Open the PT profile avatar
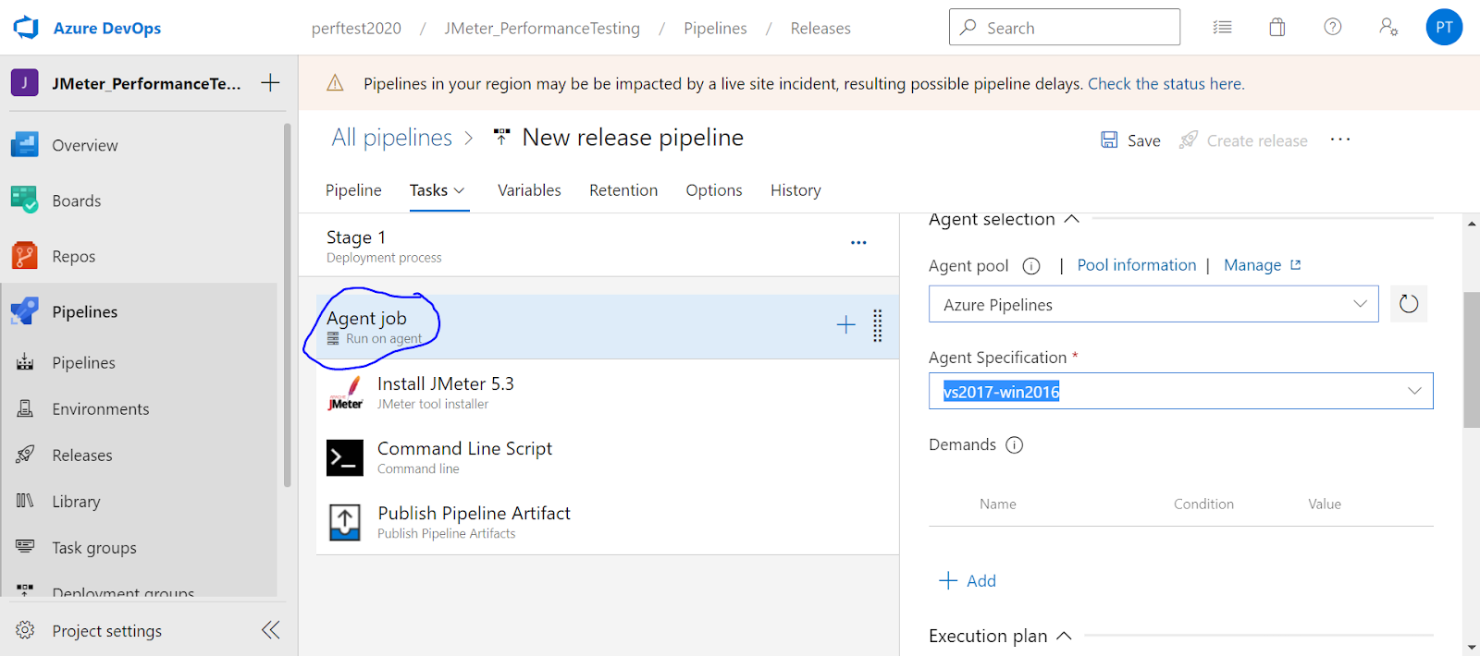 point(1444,27)
